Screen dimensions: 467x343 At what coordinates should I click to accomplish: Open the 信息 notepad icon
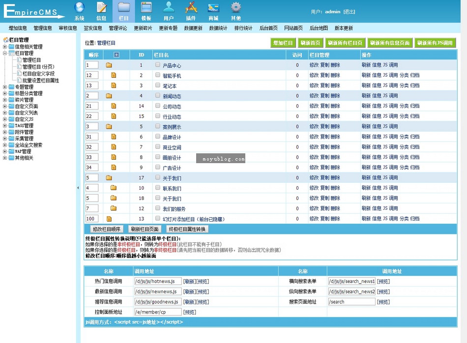tap(102, 7)
